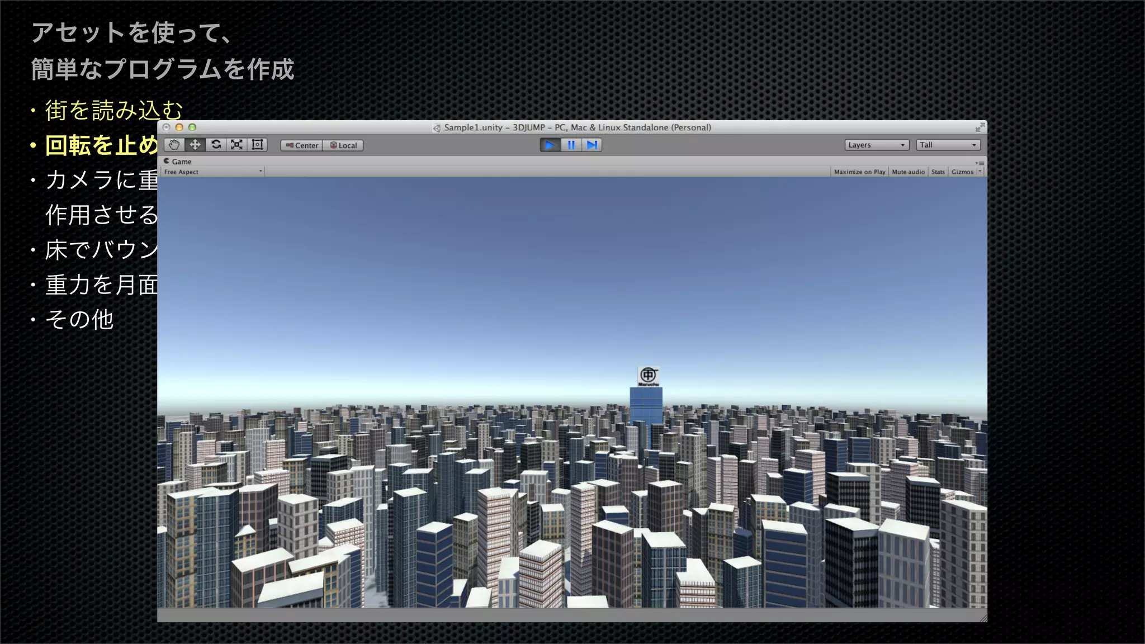Expand the Gizmos dropdown arrow

[980, 172]
